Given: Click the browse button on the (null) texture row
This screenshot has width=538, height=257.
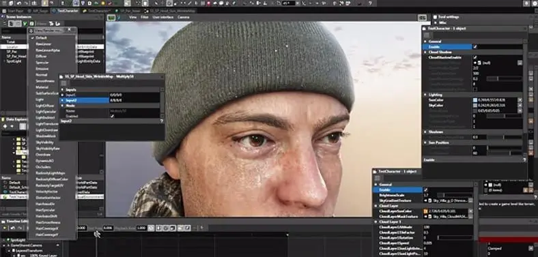Looking at the screenshot, I should coord(520,63).
